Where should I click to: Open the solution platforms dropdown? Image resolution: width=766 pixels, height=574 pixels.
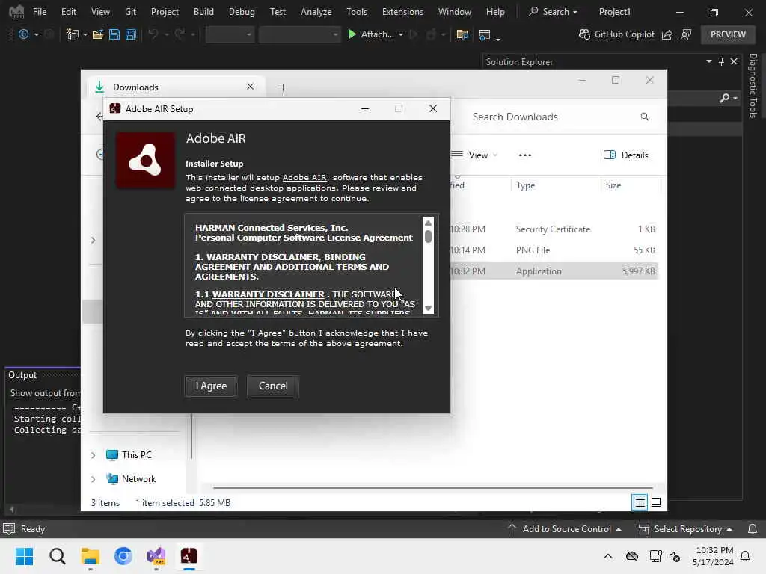(299, 34)
